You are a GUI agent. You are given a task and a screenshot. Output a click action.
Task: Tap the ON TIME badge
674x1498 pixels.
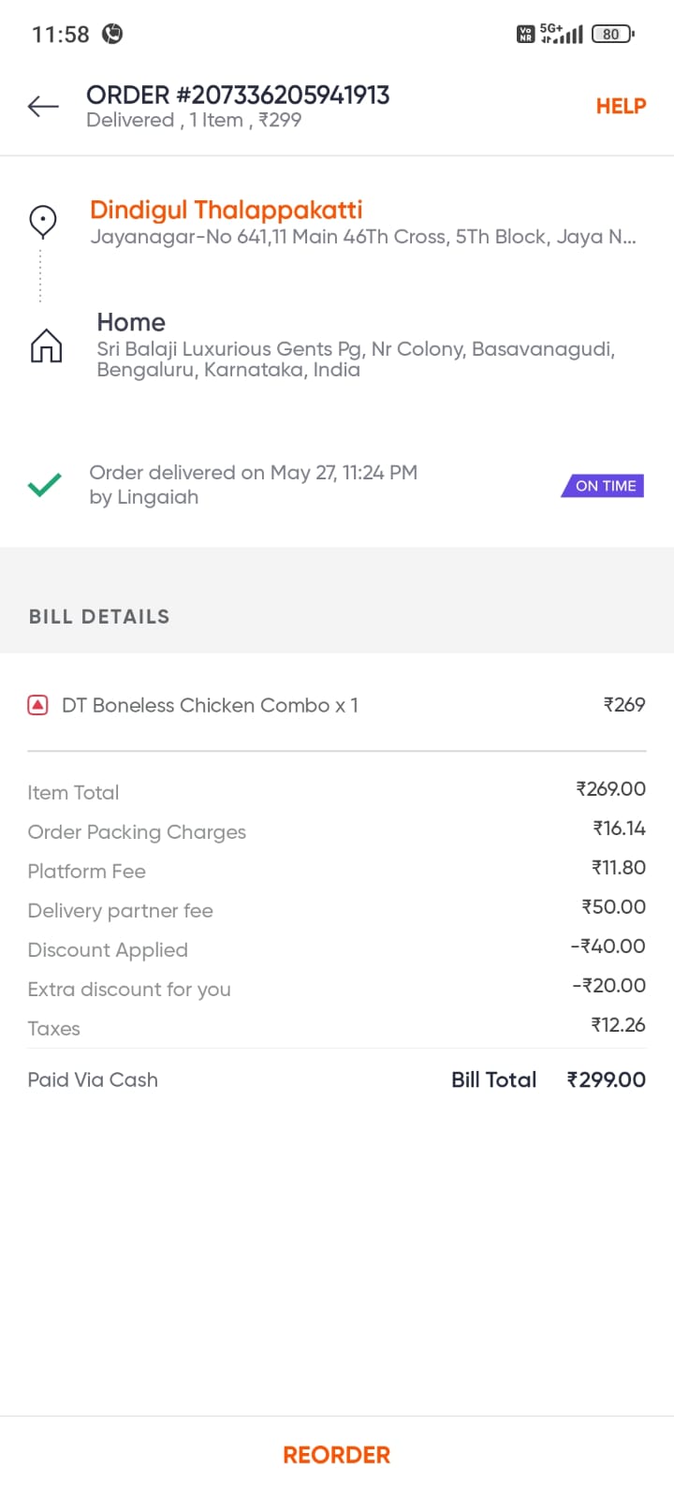[x=604, y=486]
